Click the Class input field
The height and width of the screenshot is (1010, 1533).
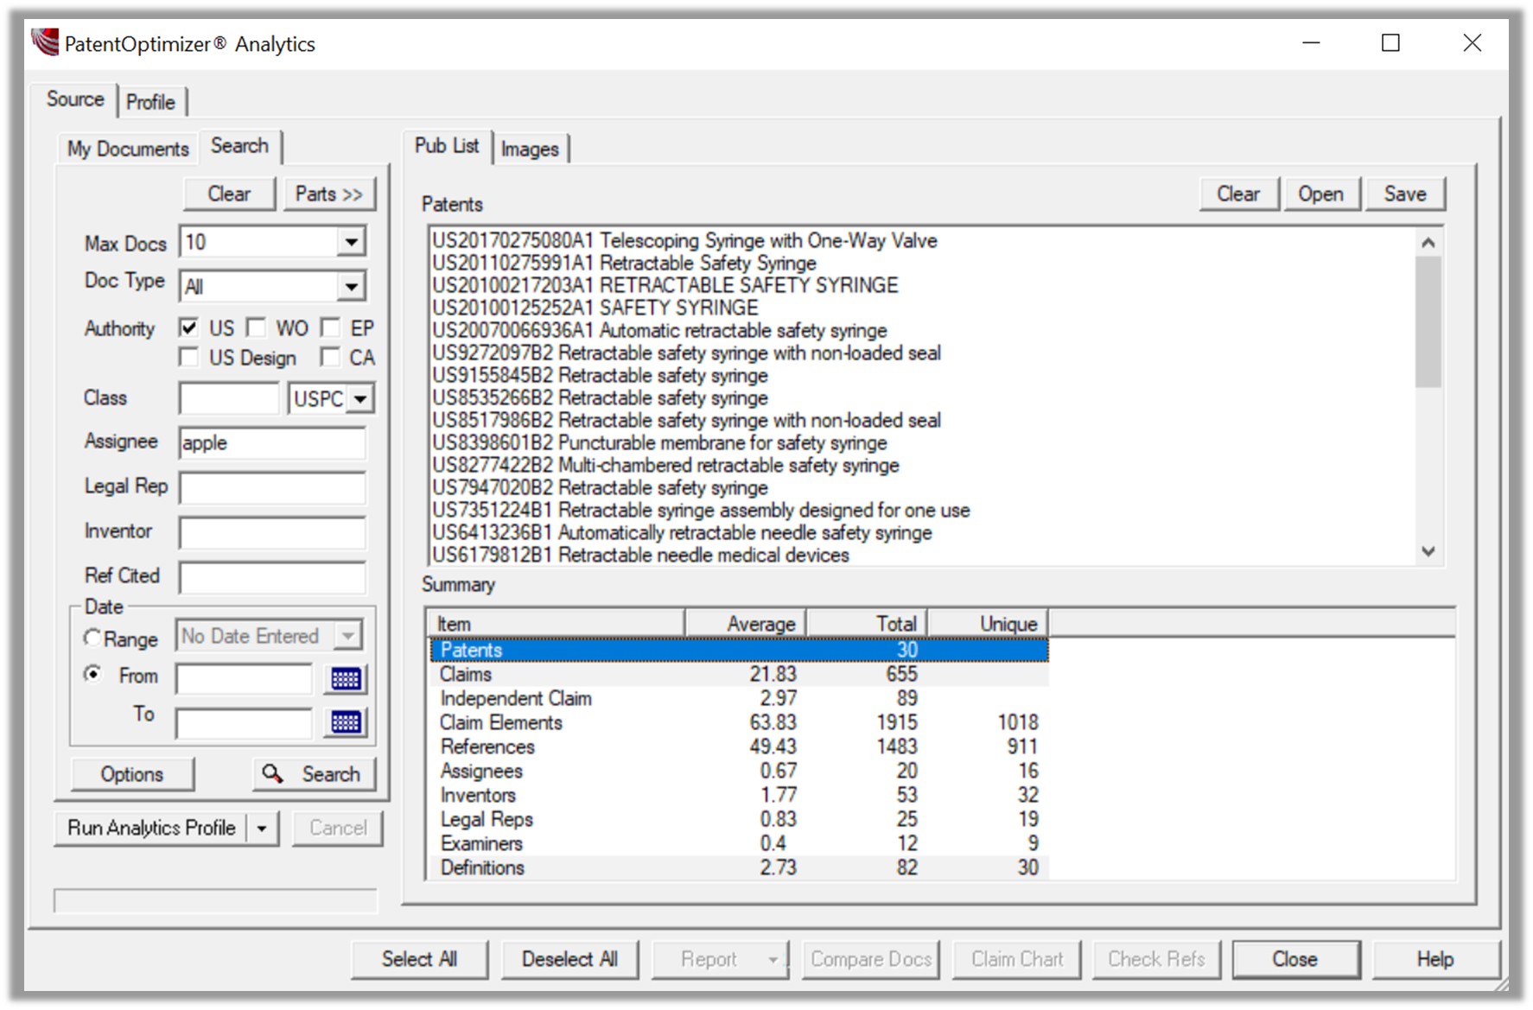click(230, 398)
